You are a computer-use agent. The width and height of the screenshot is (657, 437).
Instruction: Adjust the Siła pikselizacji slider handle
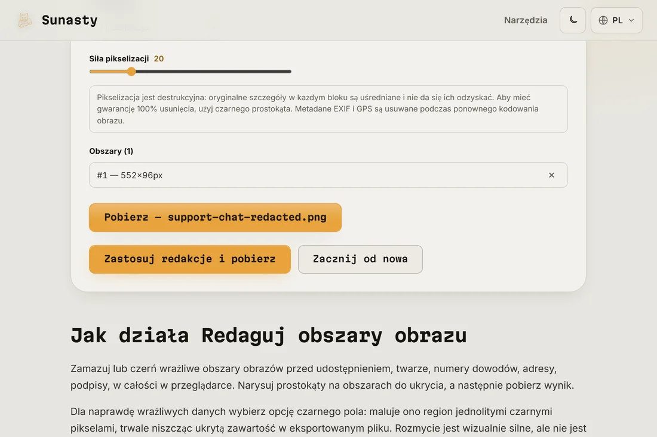click(131, 72)
